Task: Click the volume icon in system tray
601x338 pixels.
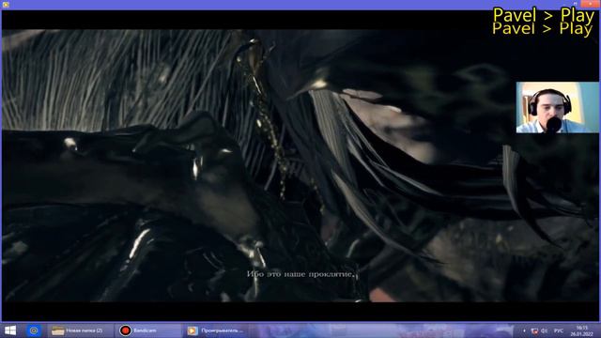Action: tap(544, 330)
